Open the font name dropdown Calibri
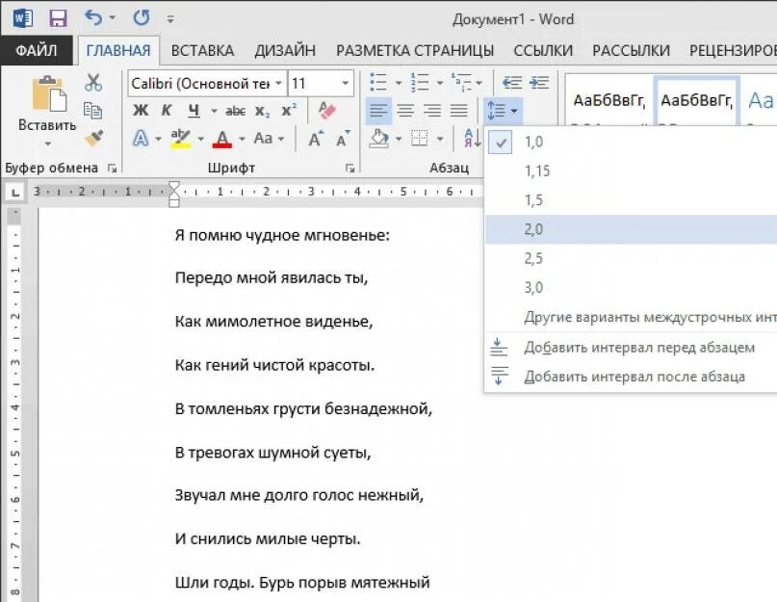This screenshot has height=602, width=777. point(279,83)
